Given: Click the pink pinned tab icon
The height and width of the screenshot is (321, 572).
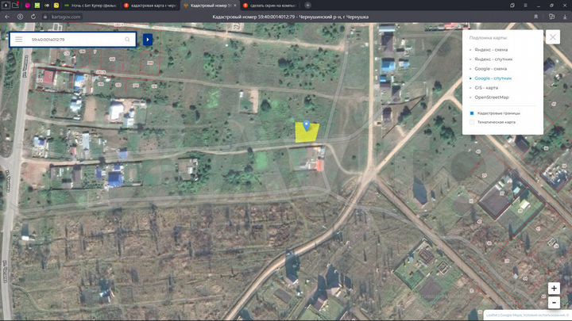Looking at the screenshot, I should click(27, 6).
